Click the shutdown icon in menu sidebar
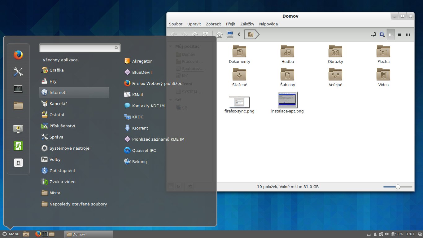Viewport: 423px width, 238px height. click(18, 162)
